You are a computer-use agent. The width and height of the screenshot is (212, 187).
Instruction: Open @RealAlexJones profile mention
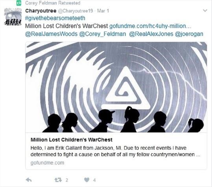coord(151,34)
